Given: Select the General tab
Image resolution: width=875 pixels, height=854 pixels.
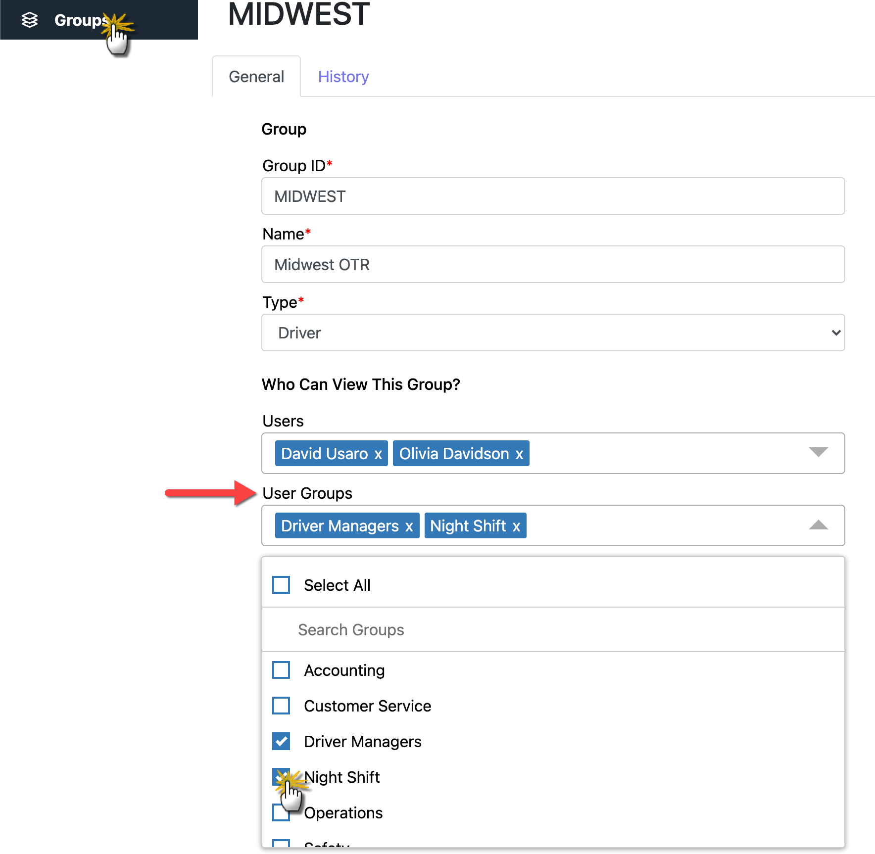Looking at the screenshot, I should 256,77.
